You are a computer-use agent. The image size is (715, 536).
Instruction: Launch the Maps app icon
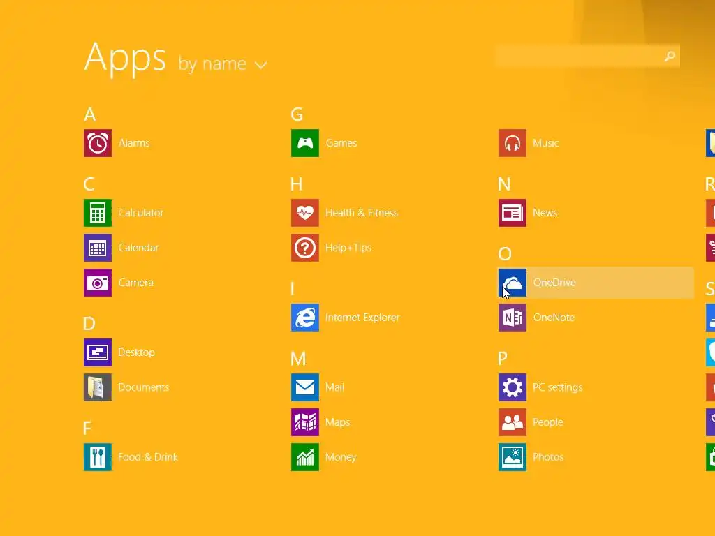click(305, 422)
